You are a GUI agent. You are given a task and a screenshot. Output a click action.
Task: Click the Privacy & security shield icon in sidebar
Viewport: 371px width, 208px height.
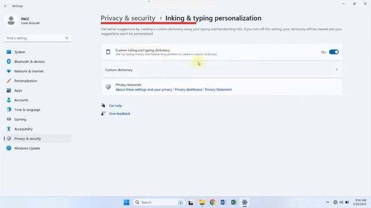[x=9, y=139]
